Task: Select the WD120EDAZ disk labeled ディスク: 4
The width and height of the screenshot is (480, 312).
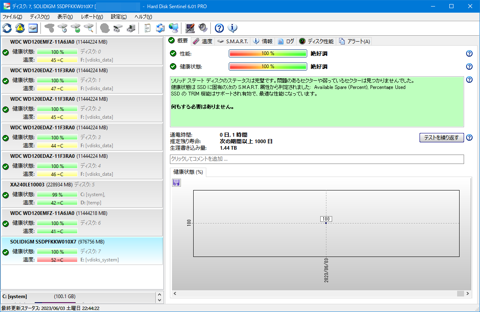Action: (x=82, y=165)
